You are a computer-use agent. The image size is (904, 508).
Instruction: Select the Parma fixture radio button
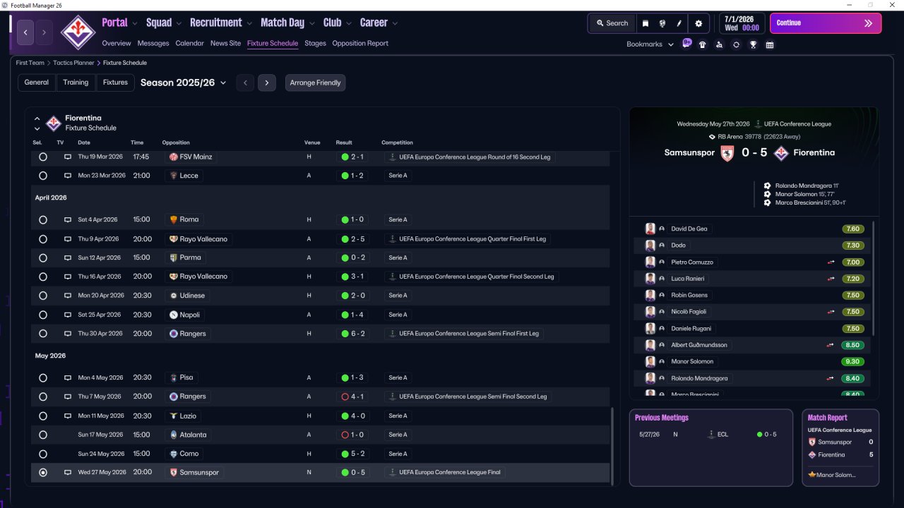43,258
